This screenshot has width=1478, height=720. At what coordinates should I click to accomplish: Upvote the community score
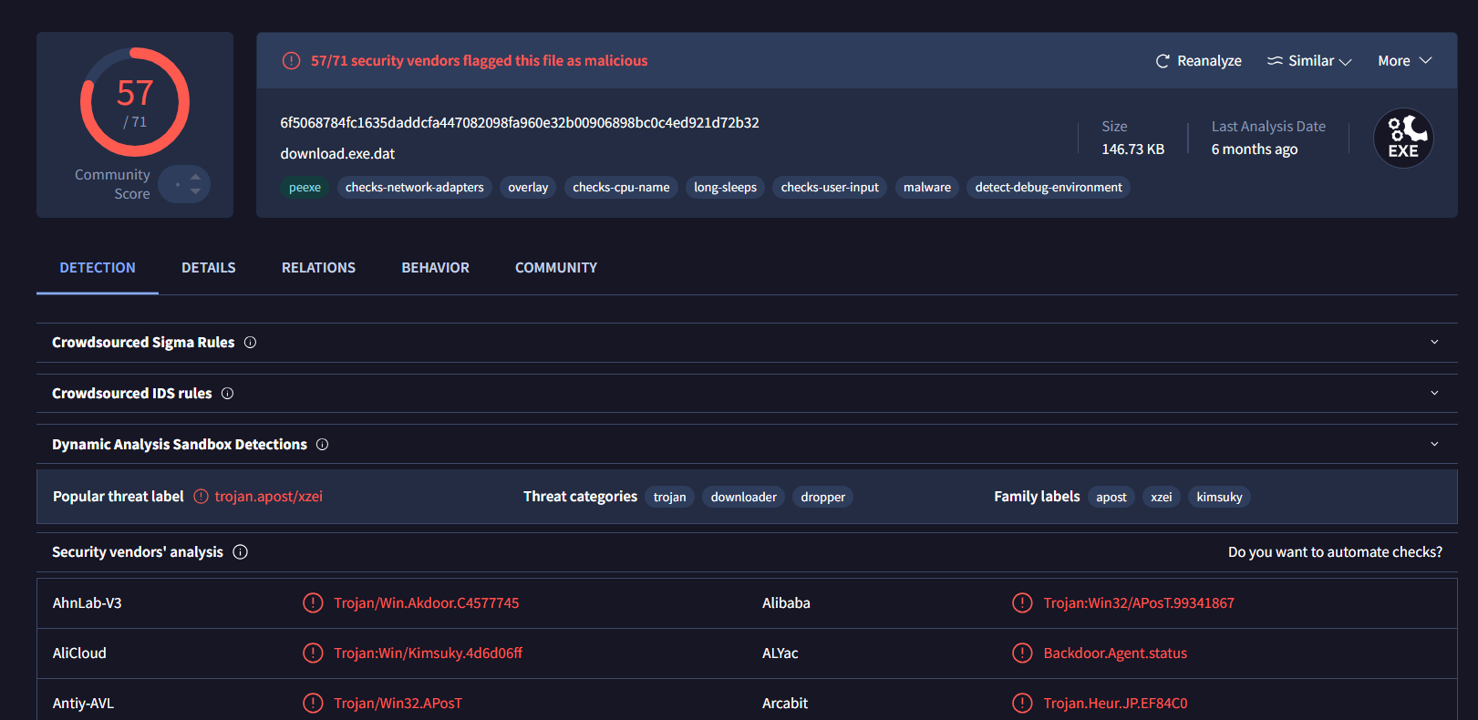195,177
